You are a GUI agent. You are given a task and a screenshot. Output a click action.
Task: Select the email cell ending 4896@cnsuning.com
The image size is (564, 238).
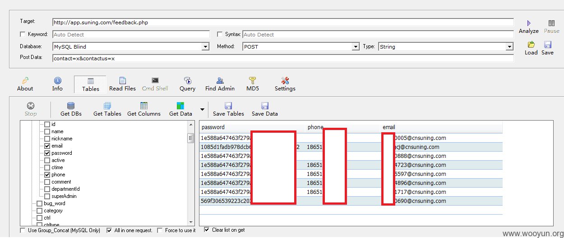[x=441, y=183]
